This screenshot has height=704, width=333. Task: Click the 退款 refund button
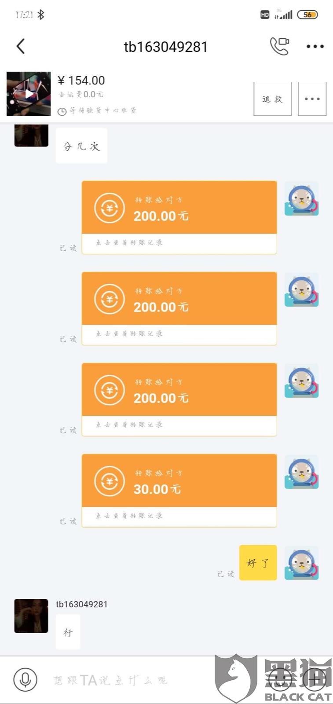click(272, 99)
